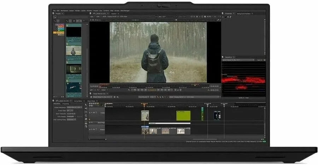318x165 pixels.
Task: Switch to the Curve Editor tab
Action: [x=78, y=101]
